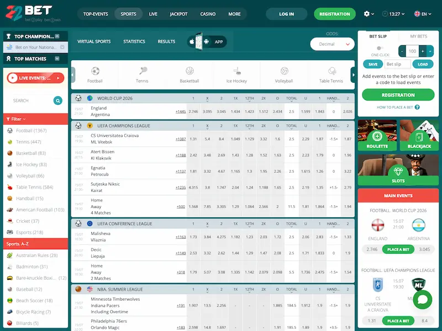This screenshot has height=331, width=442.
Task: Open the bet amount preset dropdown arrow
Action: 430,51
